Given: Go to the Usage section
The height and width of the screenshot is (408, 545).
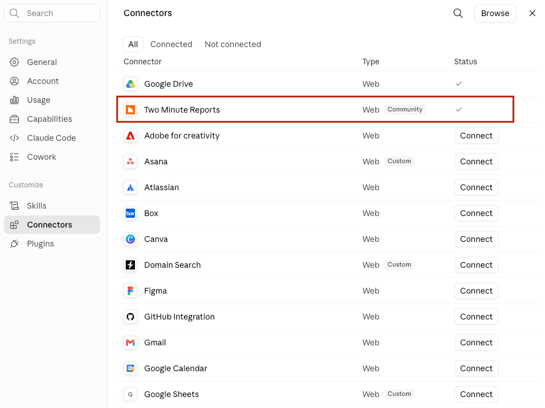Looking at the screenshot, I should 52,100.
